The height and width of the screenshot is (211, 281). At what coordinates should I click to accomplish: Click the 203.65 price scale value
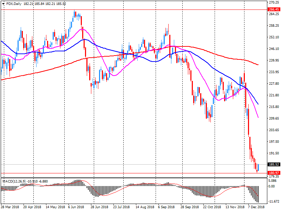[274, 130]
